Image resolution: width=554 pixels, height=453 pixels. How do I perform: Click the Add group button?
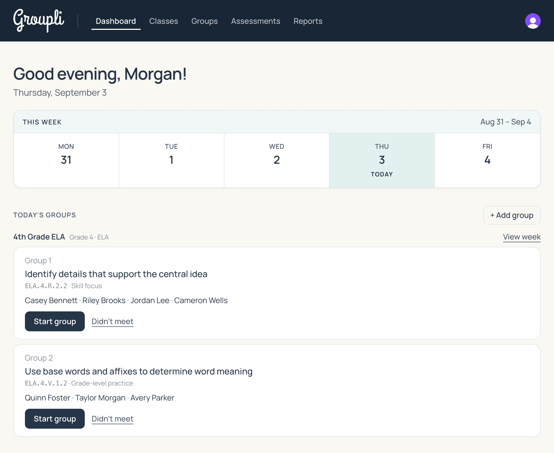click(x=512, y=215)
